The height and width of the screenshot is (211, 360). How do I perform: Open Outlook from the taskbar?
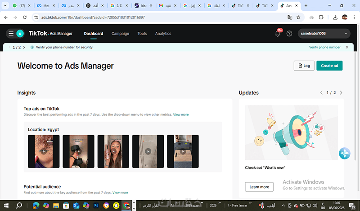pos(76,206)
